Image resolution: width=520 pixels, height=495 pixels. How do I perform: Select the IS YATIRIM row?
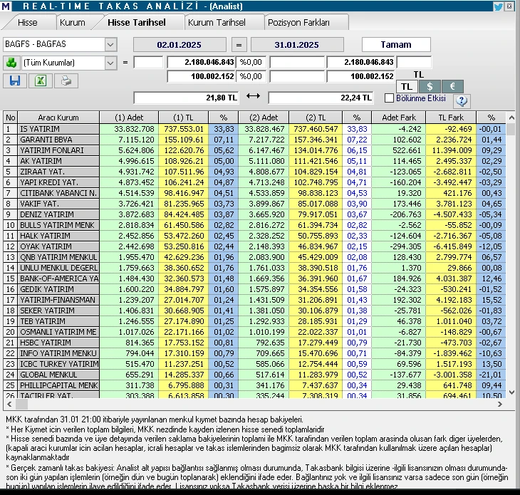click(x=254, y=129)
